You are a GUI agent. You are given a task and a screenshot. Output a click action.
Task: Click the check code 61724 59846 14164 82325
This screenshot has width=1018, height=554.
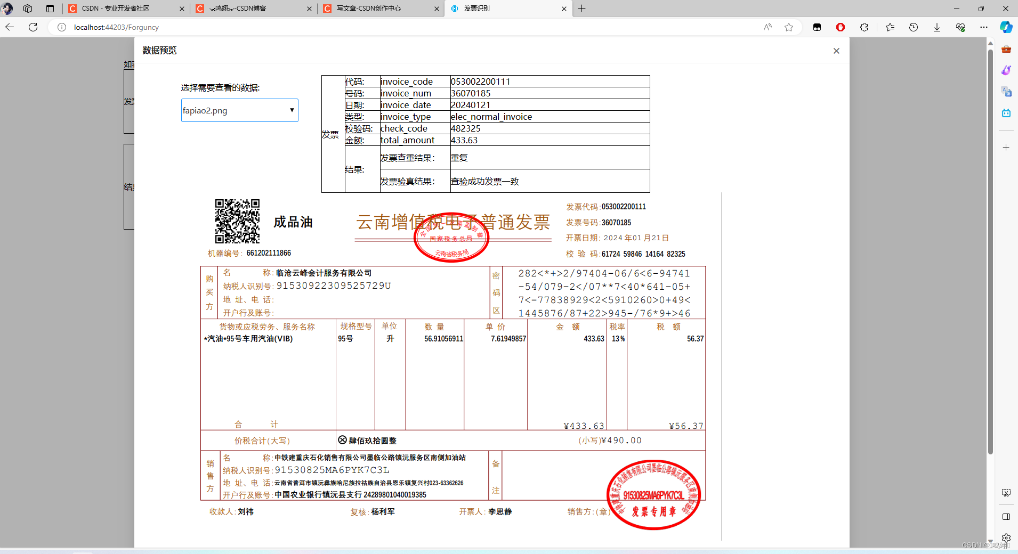coord(643,254)
